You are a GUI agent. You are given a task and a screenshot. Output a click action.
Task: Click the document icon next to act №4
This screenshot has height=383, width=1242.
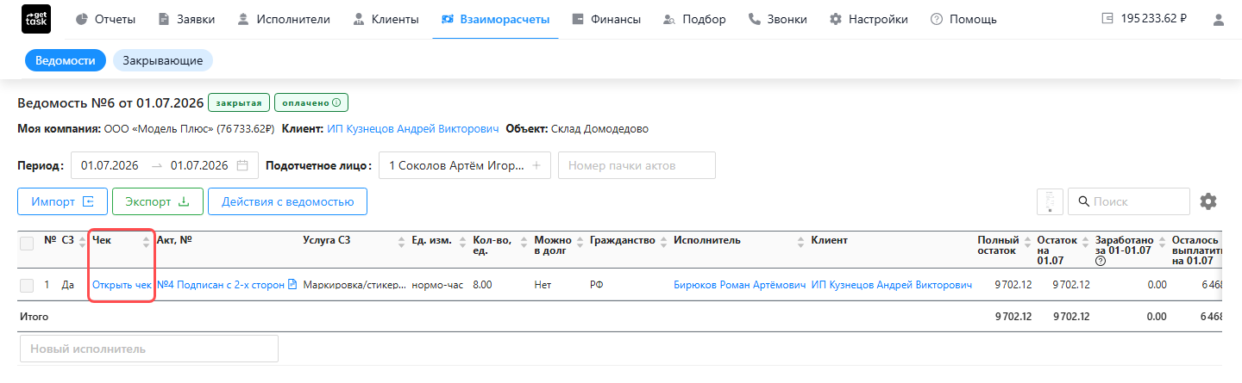(292, 285)
